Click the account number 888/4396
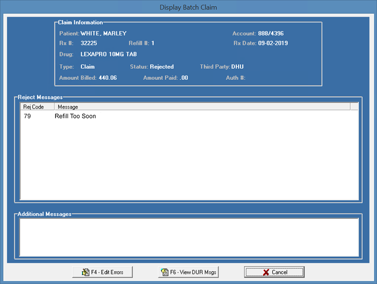 274,34
